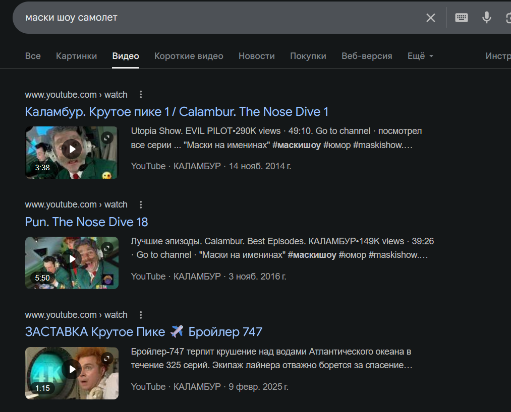Expand preview on the 5:50 thumbnail

click(107, 248)
